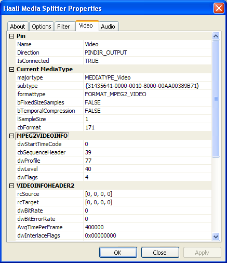Select the dwProfile row
227x263 pixels.
point(113,161)
